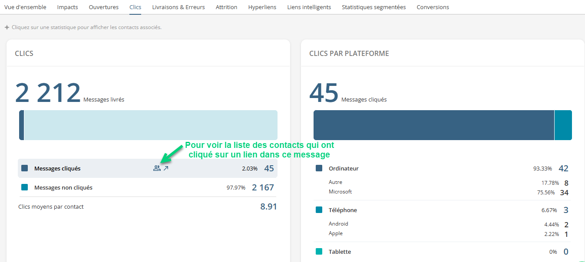The image size is (585, 262).
Task: Click Clics moyens par contact label
Action: (51, 206)
